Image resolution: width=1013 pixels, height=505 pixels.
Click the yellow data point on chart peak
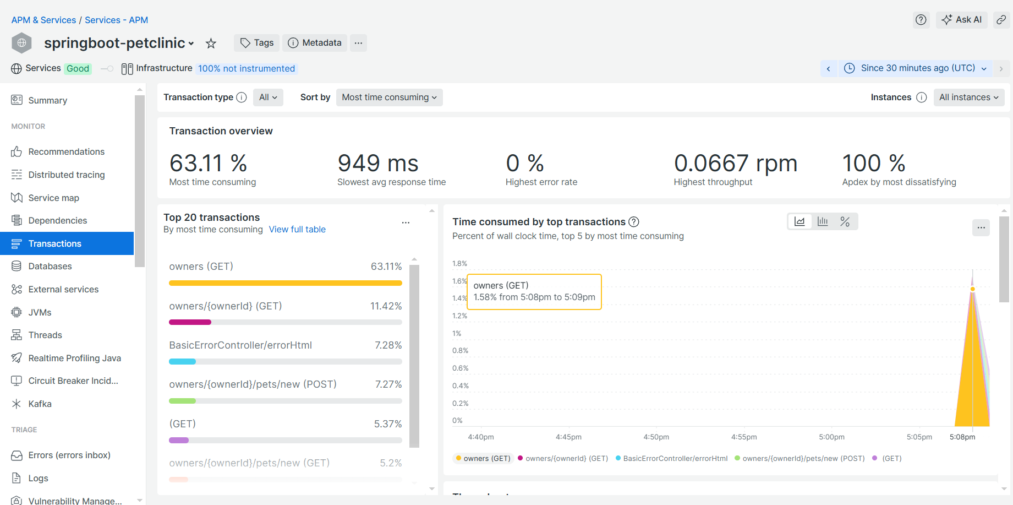[973, 289]
